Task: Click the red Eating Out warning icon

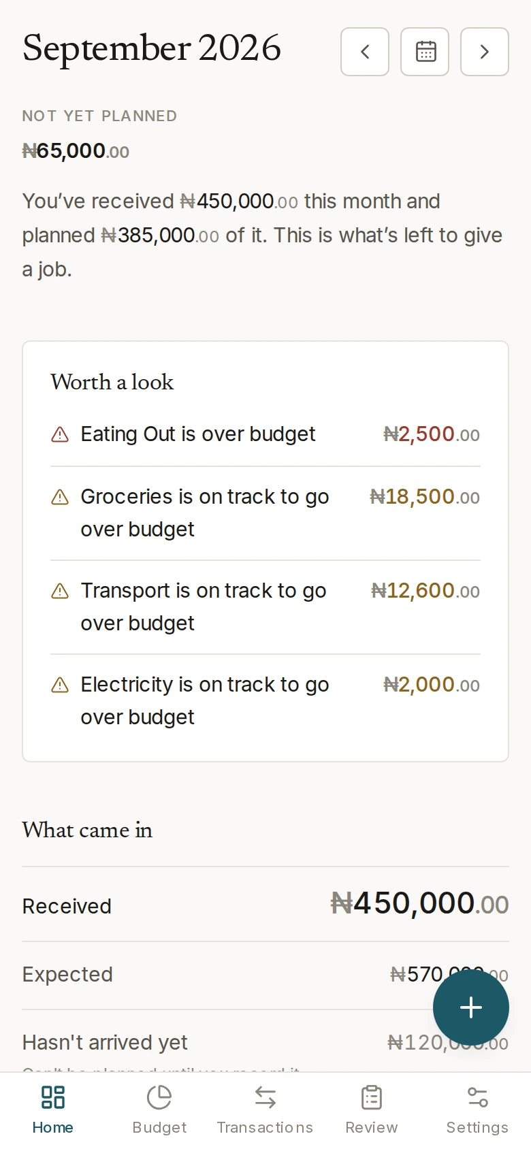Action: [x=60, y=434]
